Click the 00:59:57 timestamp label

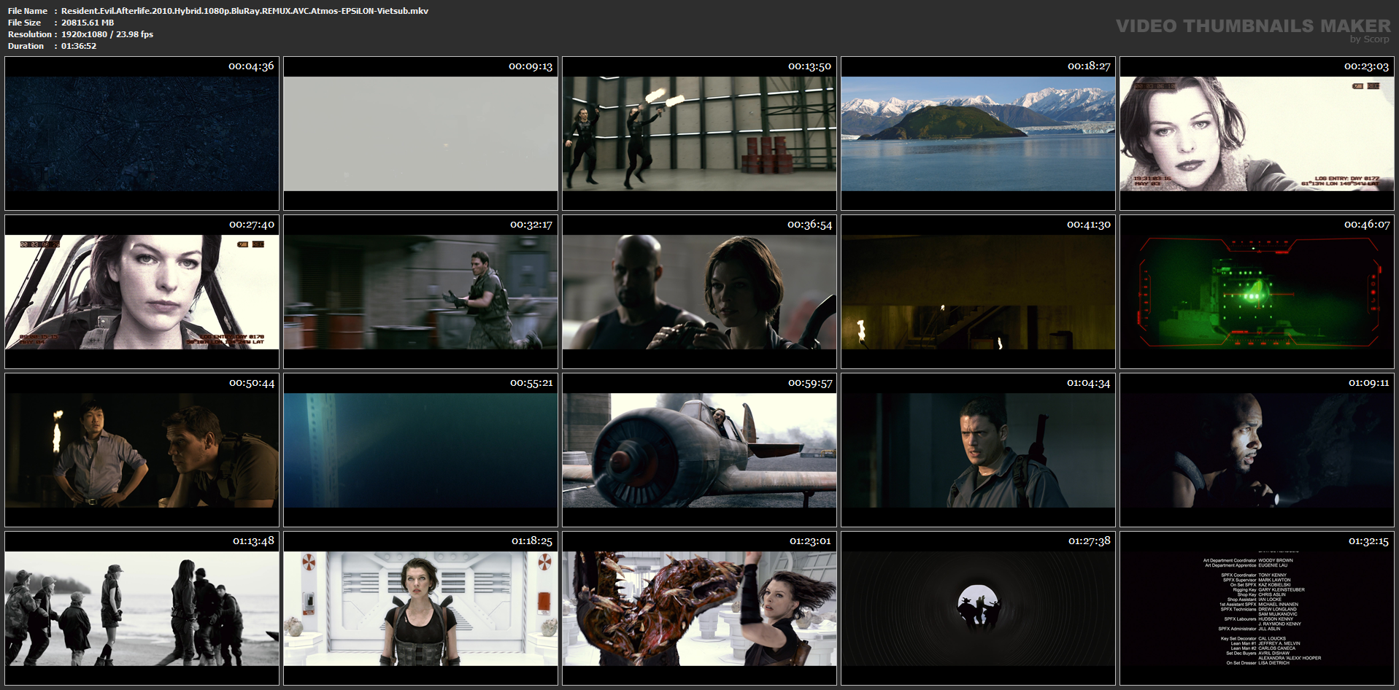(x=810, y=383)
